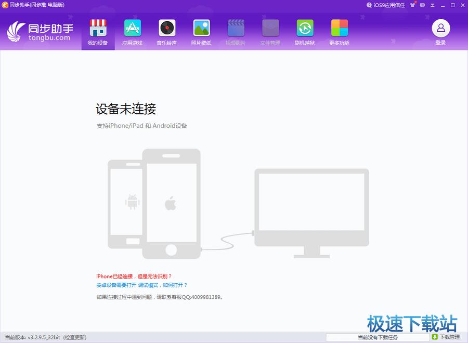The width and height of the screenshot is (468, 343).
Task: Click 'iPhone已经连接，但是无法识别？' red link
Action: coord(134,276)
